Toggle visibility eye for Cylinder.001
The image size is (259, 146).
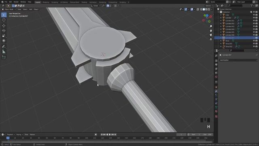click(x=254, y=21)
